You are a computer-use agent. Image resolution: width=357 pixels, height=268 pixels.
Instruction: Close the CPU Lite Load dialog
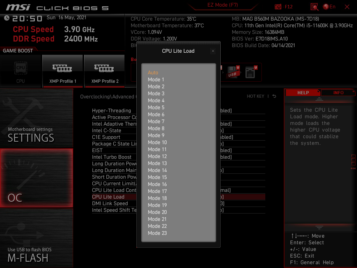(213, 51)
